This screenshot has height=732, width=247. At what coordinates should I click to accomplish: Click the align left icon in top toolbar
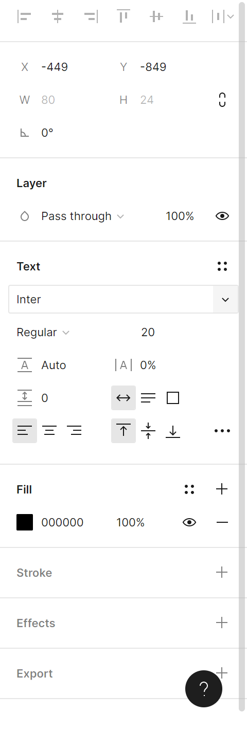24,16
